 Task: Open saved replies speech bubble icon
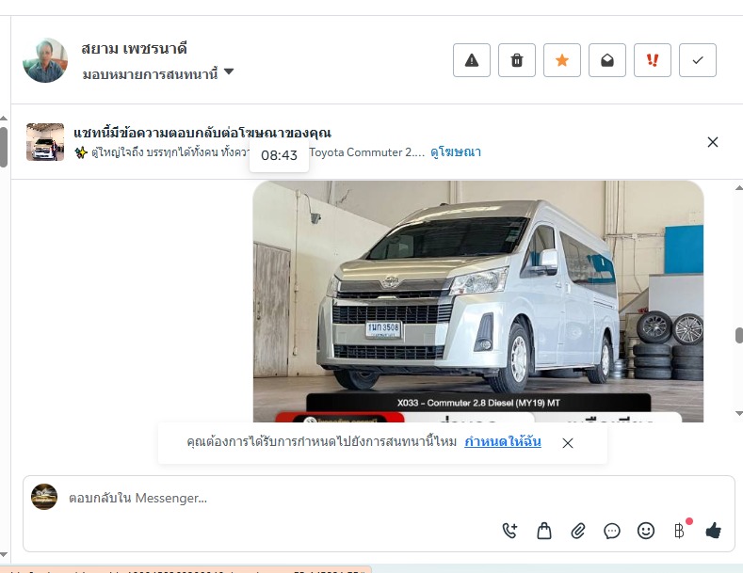(612, 531)
